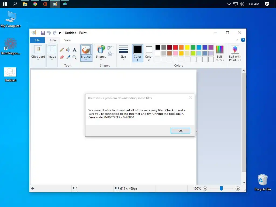Image resolution: width=276 pixels, height=207 pixels.
Task: Pick the yellow color swatch
Action: tap(187, 47)
